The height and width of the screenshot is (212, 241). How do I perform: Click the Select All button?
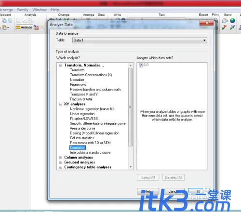click(148, 177)
